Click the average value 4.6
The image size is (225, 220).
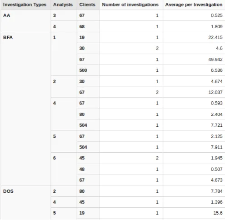coord(219,48)
